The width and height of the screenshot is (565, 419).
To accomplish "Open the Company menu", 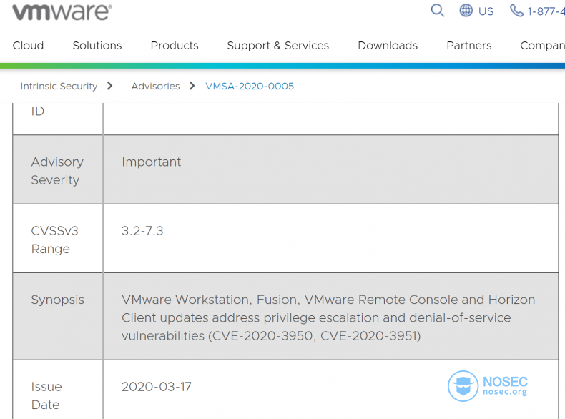I will [542, 46].
